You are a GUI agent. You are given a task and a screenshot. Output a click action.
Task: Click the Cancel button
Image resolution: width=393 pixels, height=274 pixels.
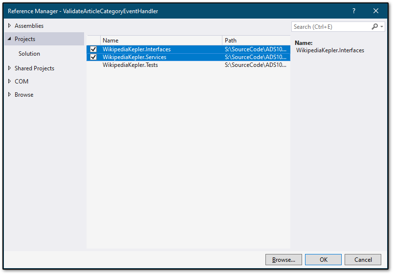363,260
